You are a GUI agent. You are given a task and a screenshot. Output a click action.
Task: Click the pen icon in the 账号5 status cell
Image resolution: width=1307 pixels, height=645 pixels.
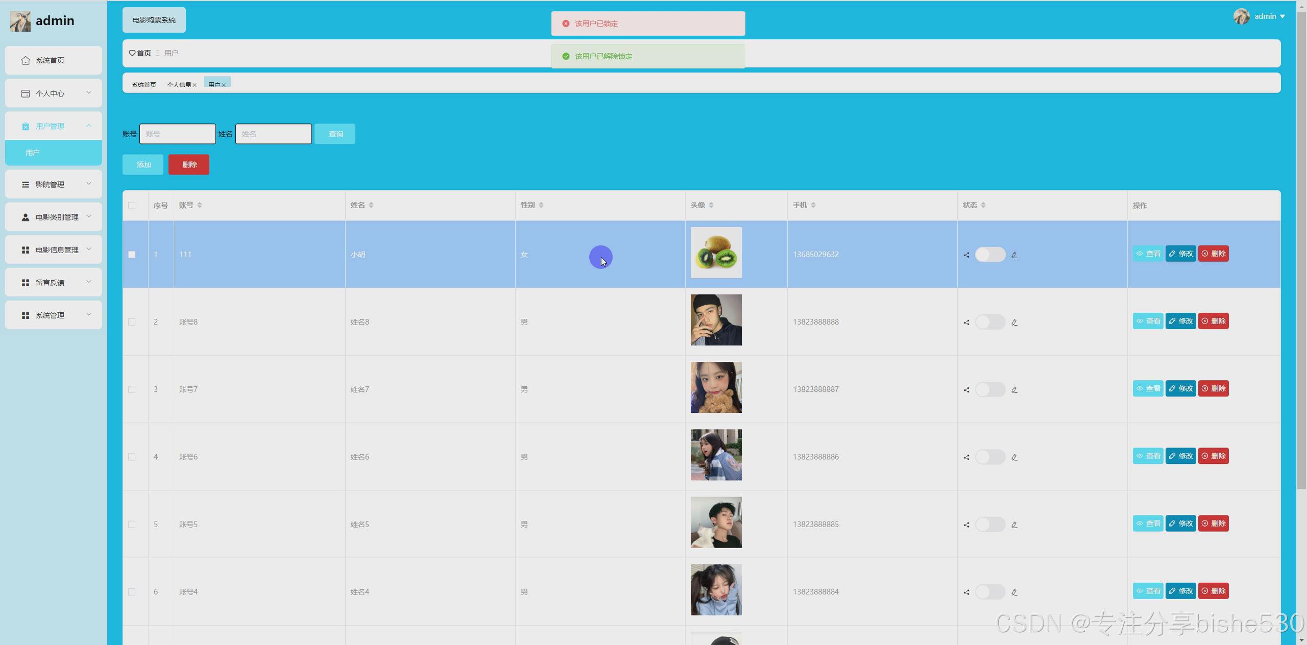tap(1014, 525)
